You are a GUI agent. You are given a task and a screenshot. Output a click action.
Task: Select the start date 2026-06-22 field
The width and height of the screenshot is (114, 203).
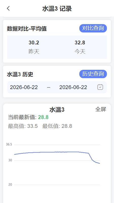tap(24, 87)
